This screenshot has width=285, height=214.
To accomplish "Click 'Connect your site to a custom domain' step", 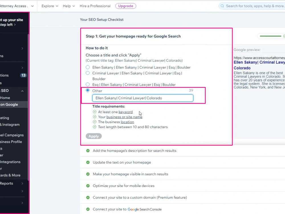I will [140, 197].
